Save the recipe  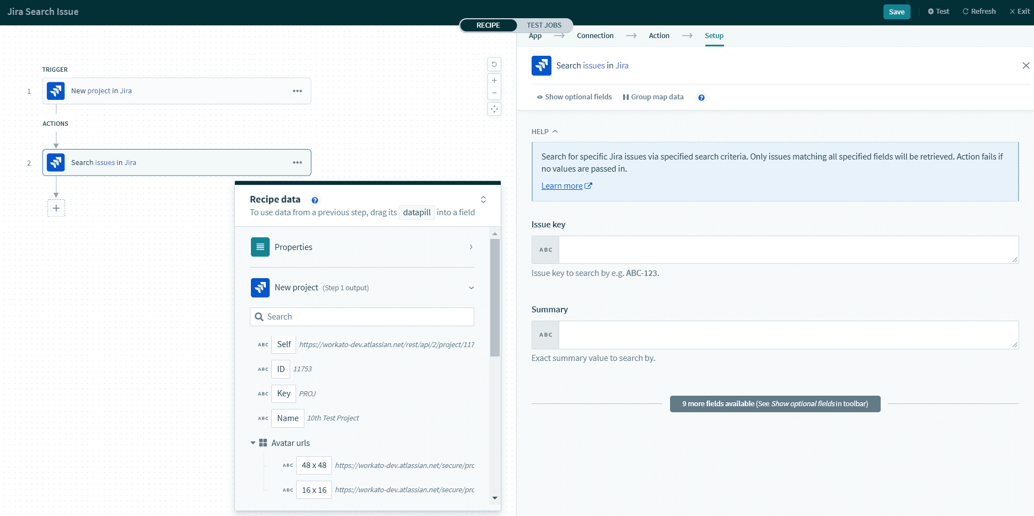tap(896, 12)
